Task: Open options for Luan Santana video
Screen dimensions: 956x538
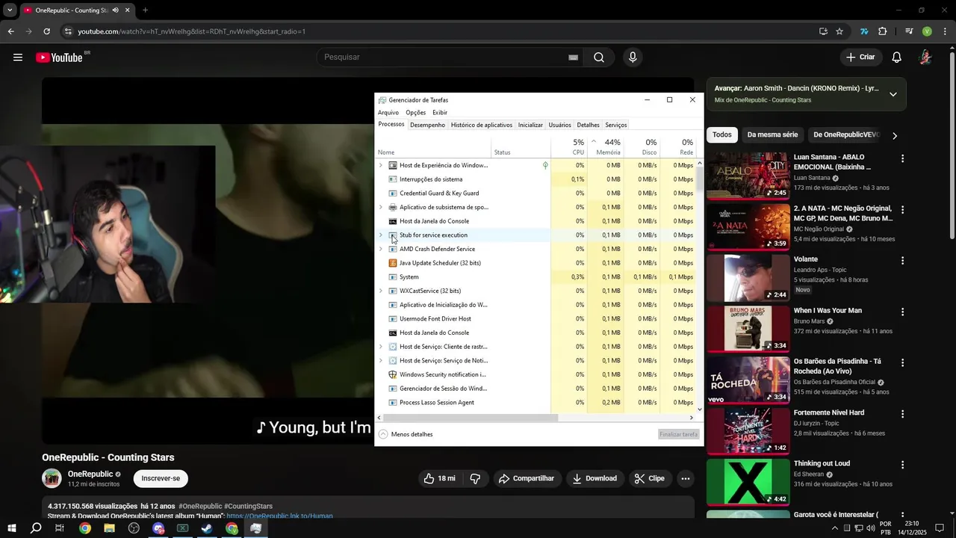Action: [x=902, y=158]
